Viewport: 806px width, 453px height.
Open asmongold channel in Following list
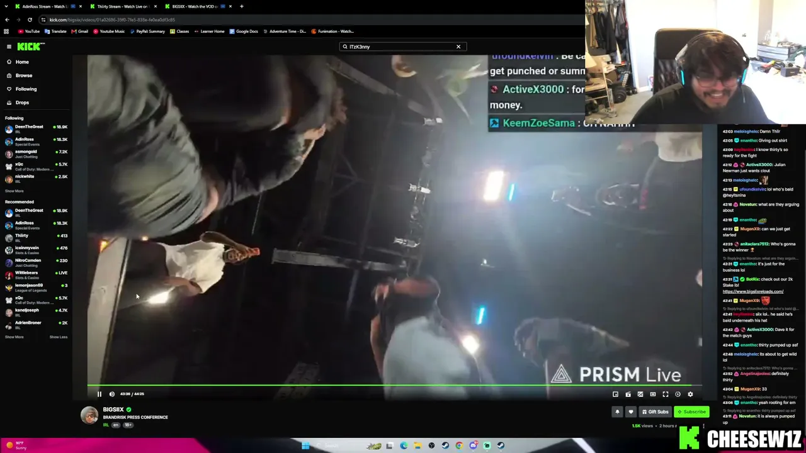coord(37,154)
